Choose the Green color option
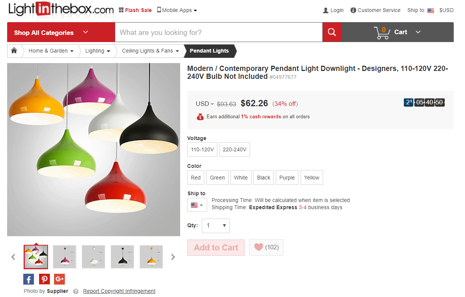 click(217, 178)
